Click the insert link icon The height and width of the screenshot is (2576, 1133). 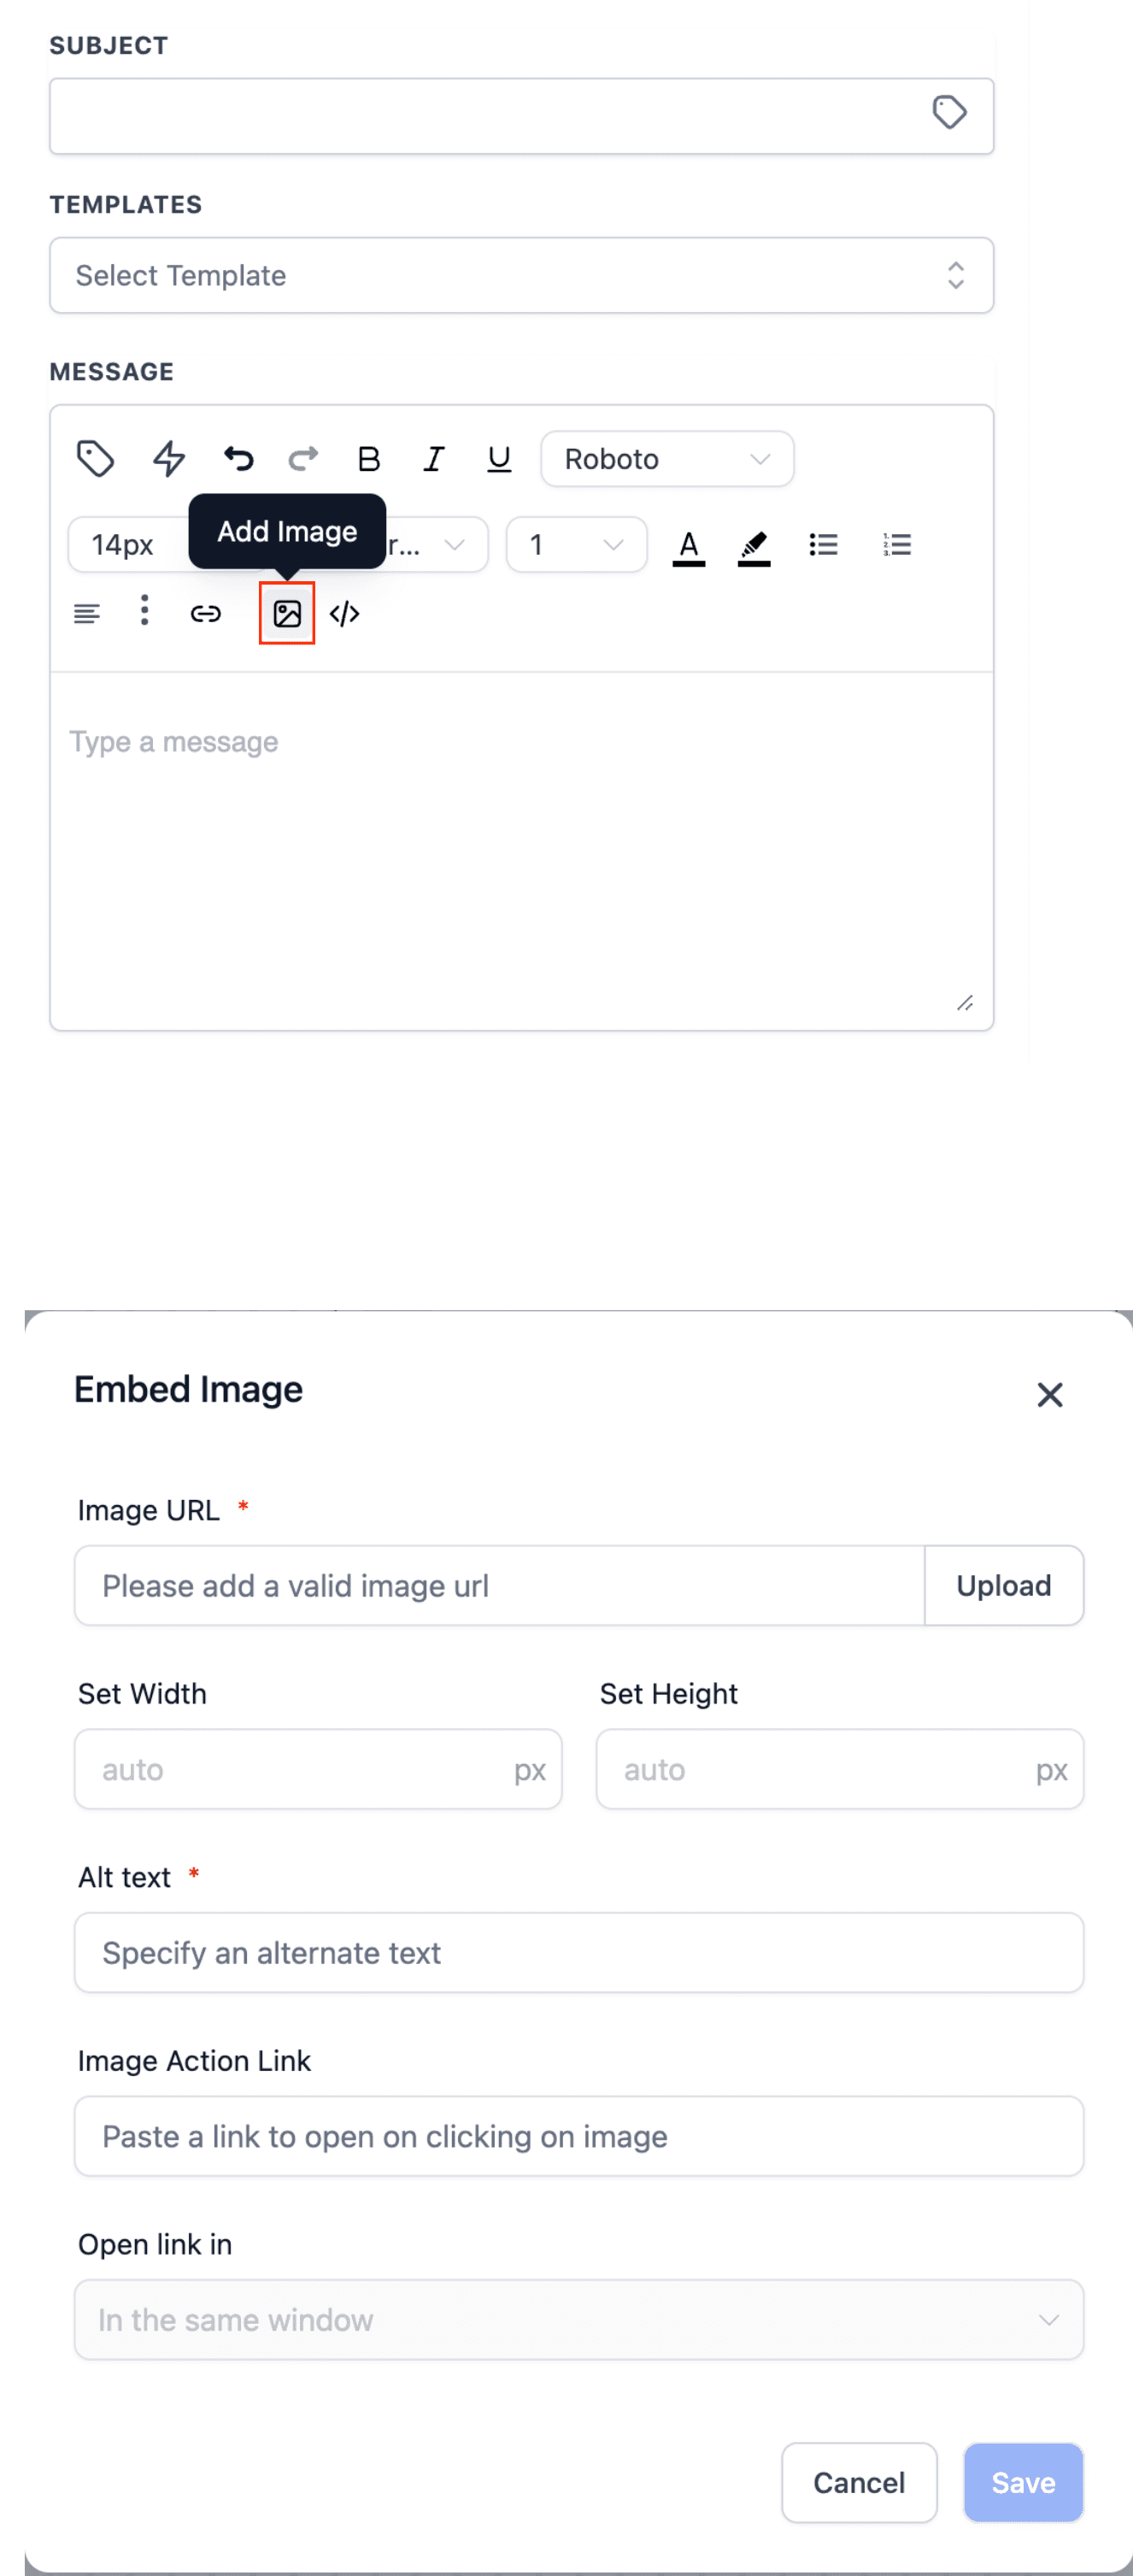206,614
